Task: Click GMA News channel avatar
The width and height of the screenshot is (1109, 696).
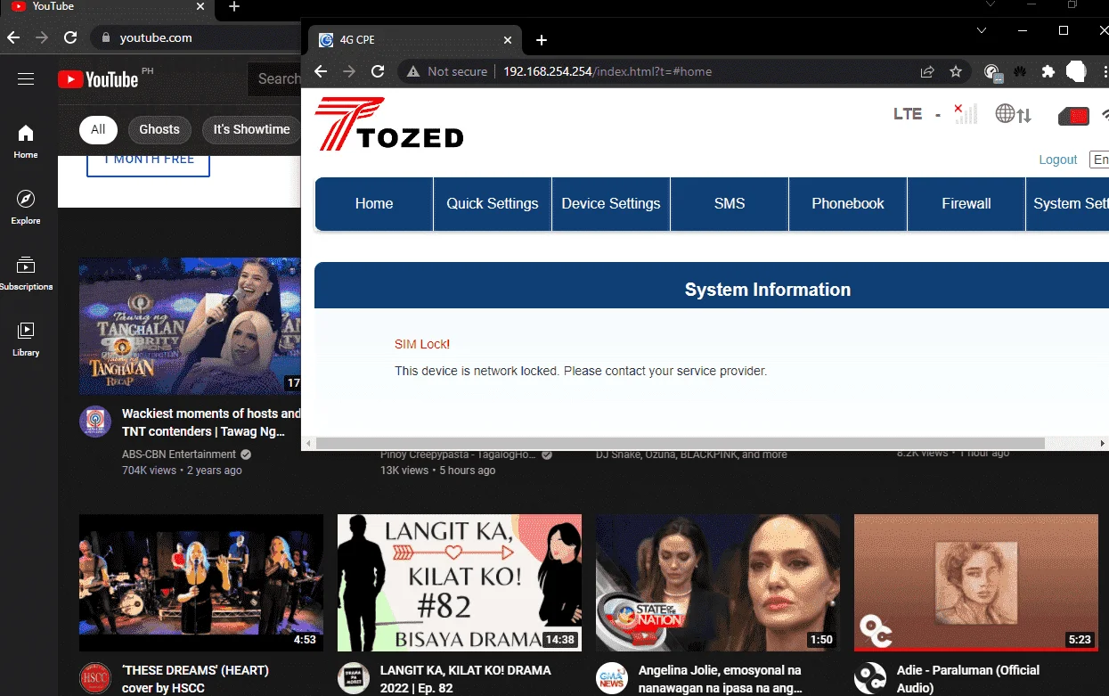Action: point(612,678)
